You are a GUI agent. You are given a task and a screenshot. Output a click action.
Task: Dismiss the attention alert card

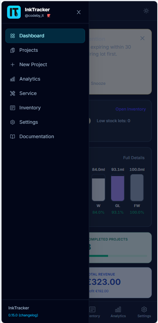click(x=142, y=38)
